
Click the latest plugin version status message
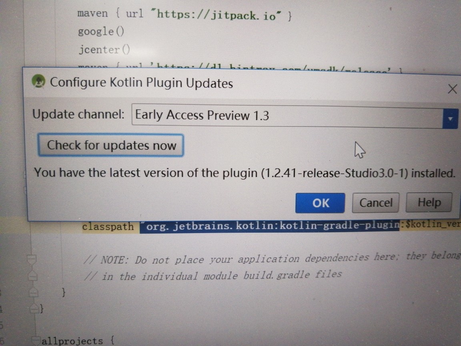[x=245, y=173]
